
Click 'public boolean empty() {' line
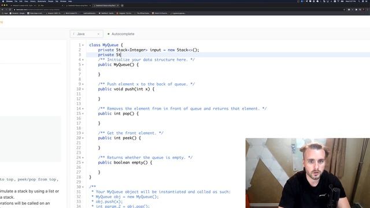pyautogui.click(x=125, y=162)
